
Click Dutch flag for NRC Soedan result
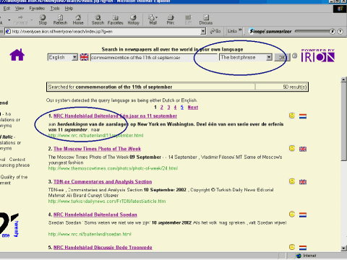(303, 214)
